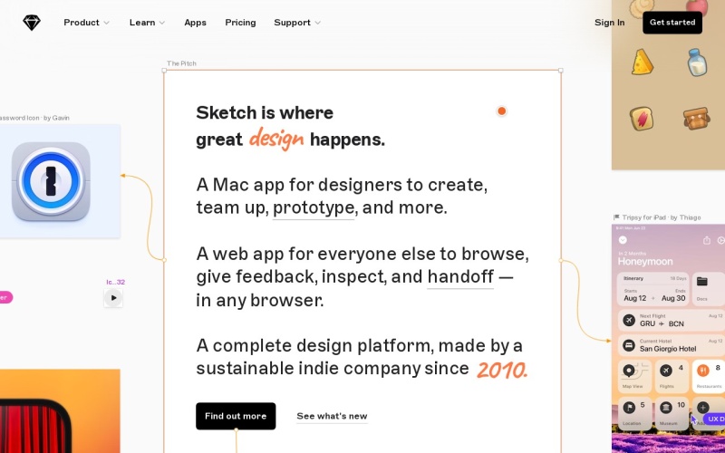Expand the Product dropdown menu
This screenshot has height=453, width=725.
(x=86, y=23)
